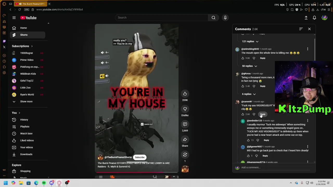The image size is (333, 187).
Task: Dislike the short
Action: pos(185,109)
